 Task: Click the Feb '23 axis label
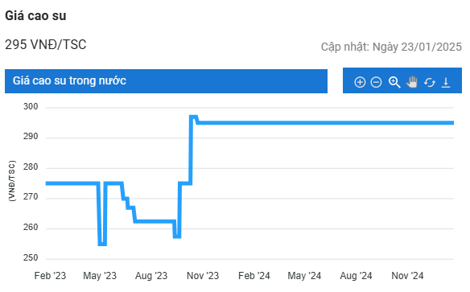[x=50, y=276]
